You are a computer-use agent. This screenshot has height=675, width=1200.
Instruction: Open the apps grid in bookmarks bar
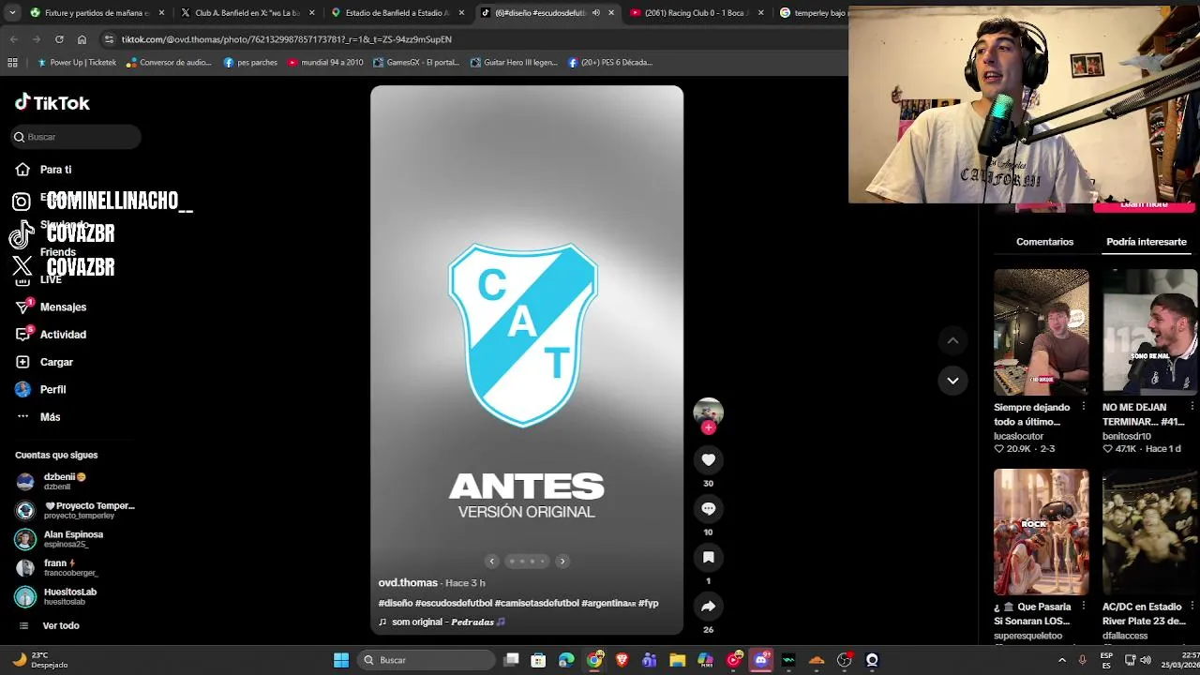click(x=12, y=63)
